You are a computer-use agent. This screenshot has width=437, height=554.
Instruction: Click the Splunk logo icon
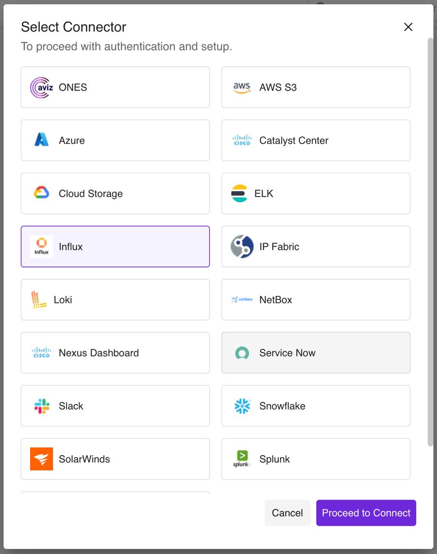click(x=242, y=459)
